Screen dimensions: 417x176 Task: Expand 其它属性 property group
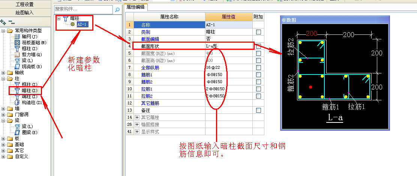[x=137, y=117]
